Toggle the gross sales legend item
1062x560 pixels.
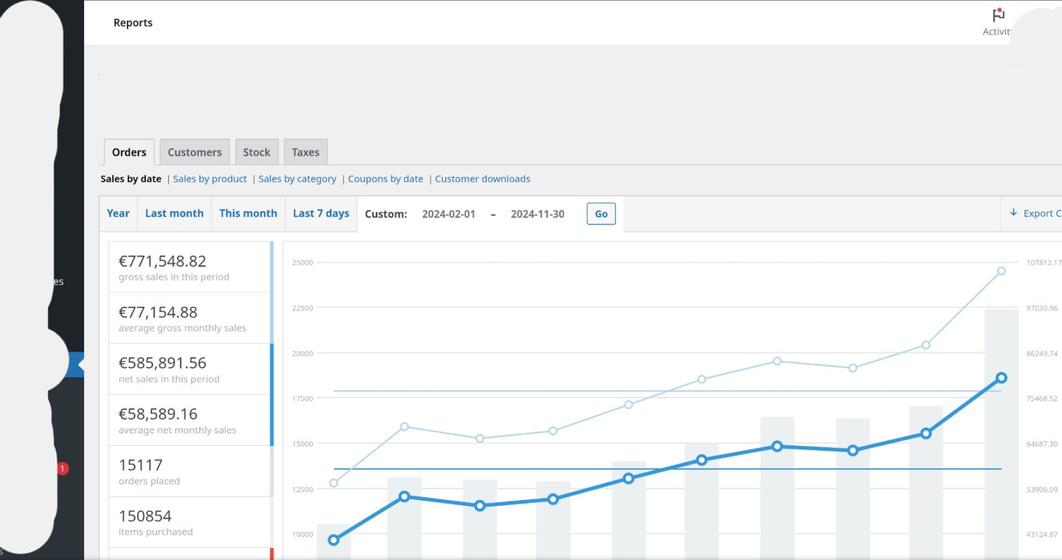(189, 268)
